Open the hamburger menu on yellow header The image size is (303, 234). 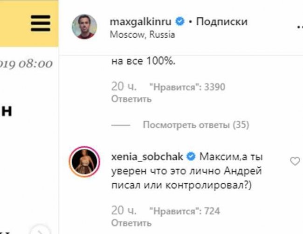click(x=41, y=22)
